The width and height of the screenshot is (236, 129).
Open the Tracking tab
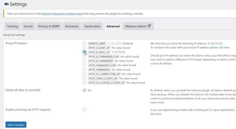tap(12, 26)
